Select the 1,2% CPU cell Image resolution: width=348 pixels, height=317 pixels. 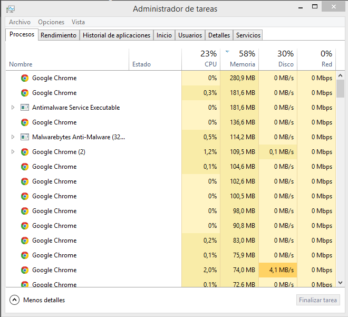tap(201, 152)
